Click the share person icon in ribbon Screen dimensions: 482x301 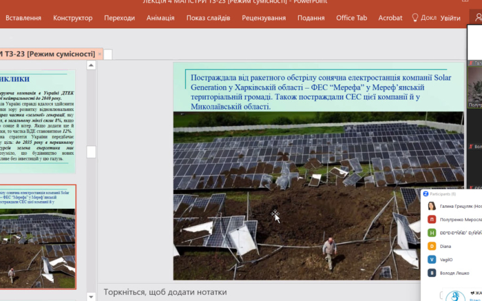(x=478, y=17)
